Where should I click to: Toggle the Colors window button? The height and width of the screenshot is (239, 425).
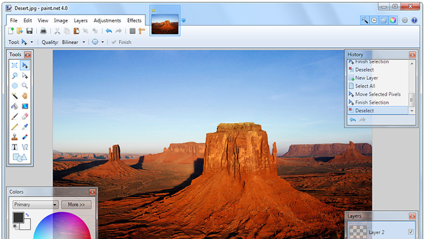393,20
